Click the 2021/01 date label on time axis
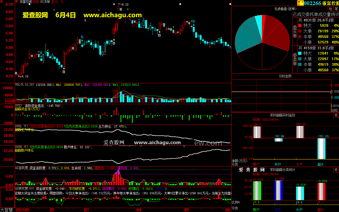Image resolution: width=339 pixels, height=212 pixels. pos(23,210)
